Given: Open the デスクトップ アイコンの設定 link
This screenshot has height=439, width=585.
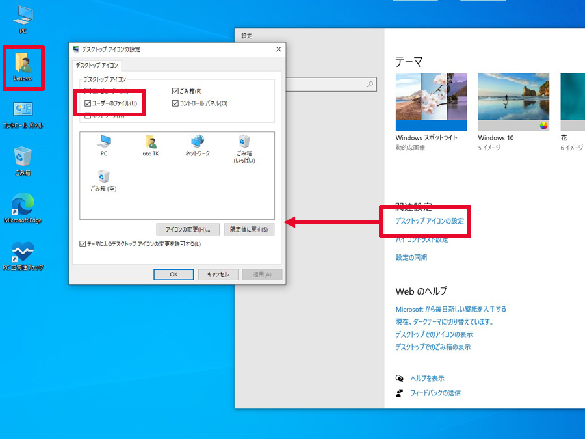Looking at the screenshot, I should (430, 221).
